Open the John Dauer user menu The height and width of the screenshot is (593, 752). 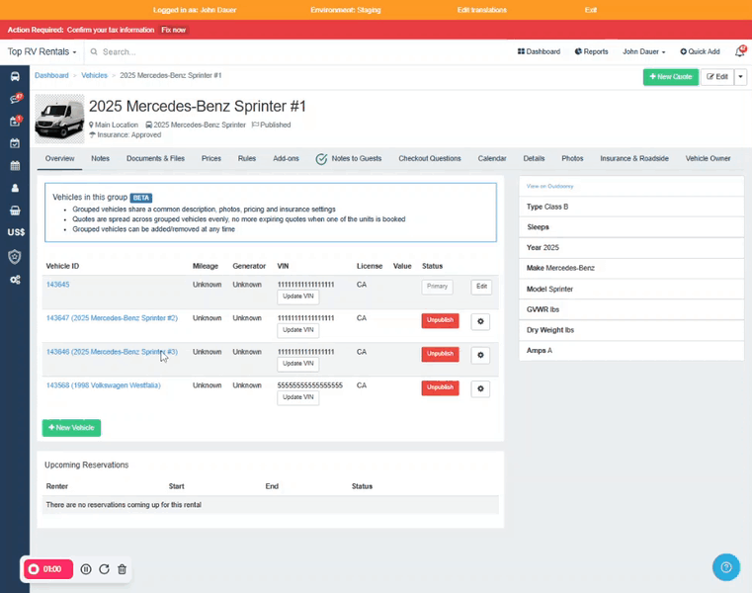[643, 51]
